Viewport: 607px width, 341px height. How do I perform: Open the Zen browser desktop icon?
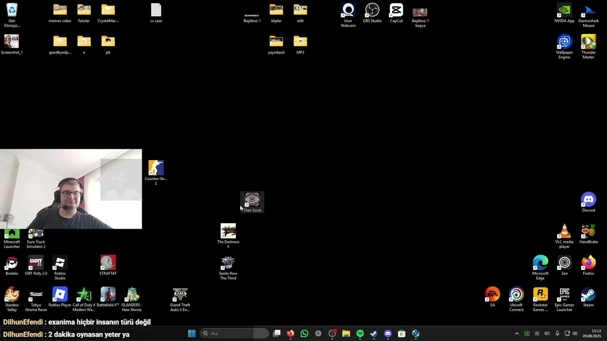[x=564, y=265]
